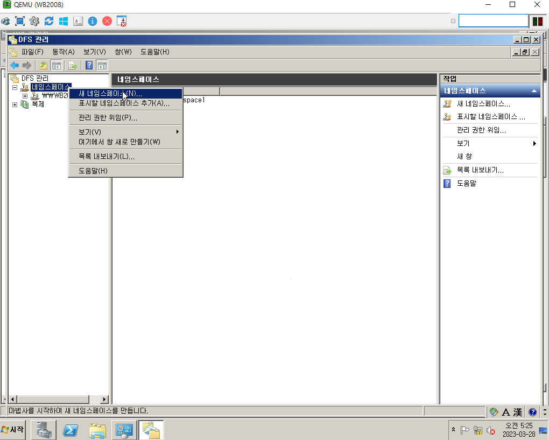The image size is (549, 440).
Task: Choose 표시할 네임스페이스 추가(A)... in context menu
Action: click(125, 103)
